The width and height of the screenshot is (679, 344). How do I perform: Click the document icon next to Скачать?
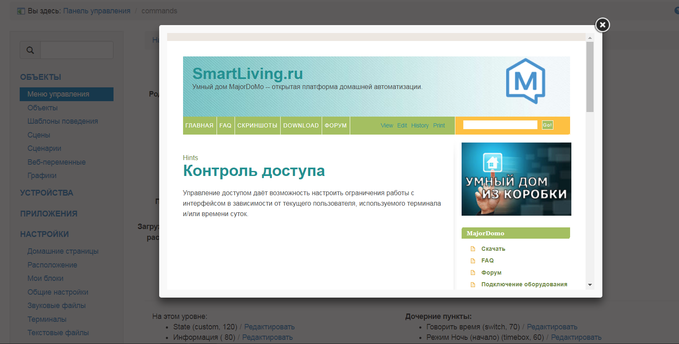pyautogui.click(x=473, y=249)
